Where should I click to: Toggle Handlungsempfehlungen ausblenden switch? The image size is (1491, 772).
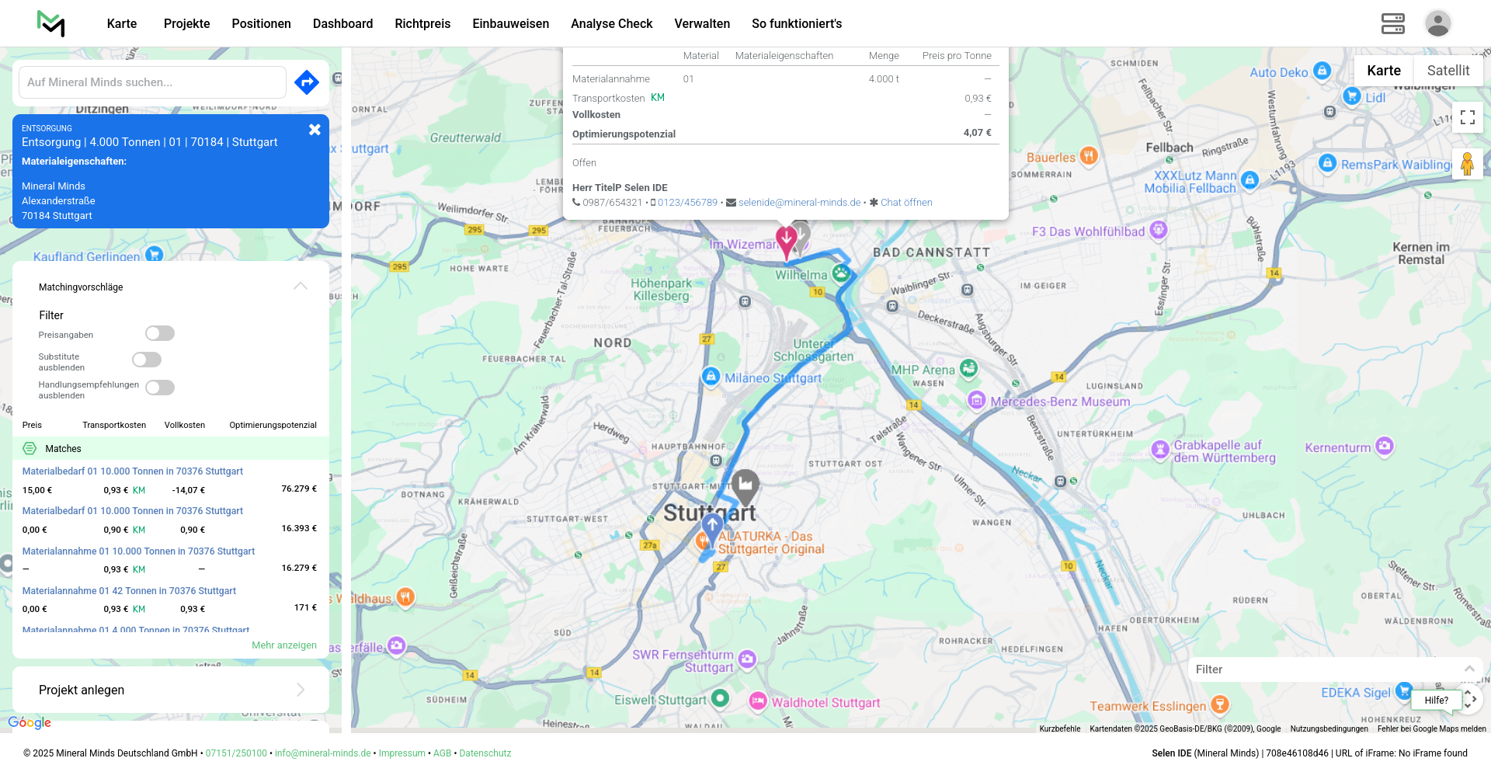click(160, 388)
